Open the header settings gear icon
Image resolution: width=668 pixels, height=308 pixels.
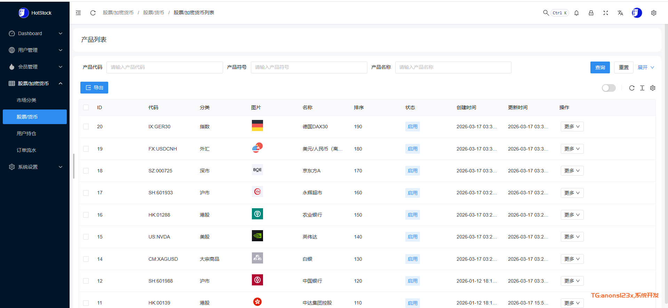pos(654,13)
